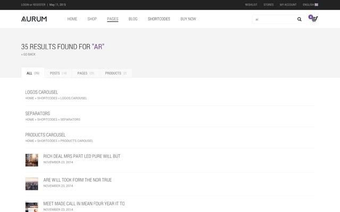340x212 pixels.
Task: Click the search magnifier icon
Action: point(299,19)
